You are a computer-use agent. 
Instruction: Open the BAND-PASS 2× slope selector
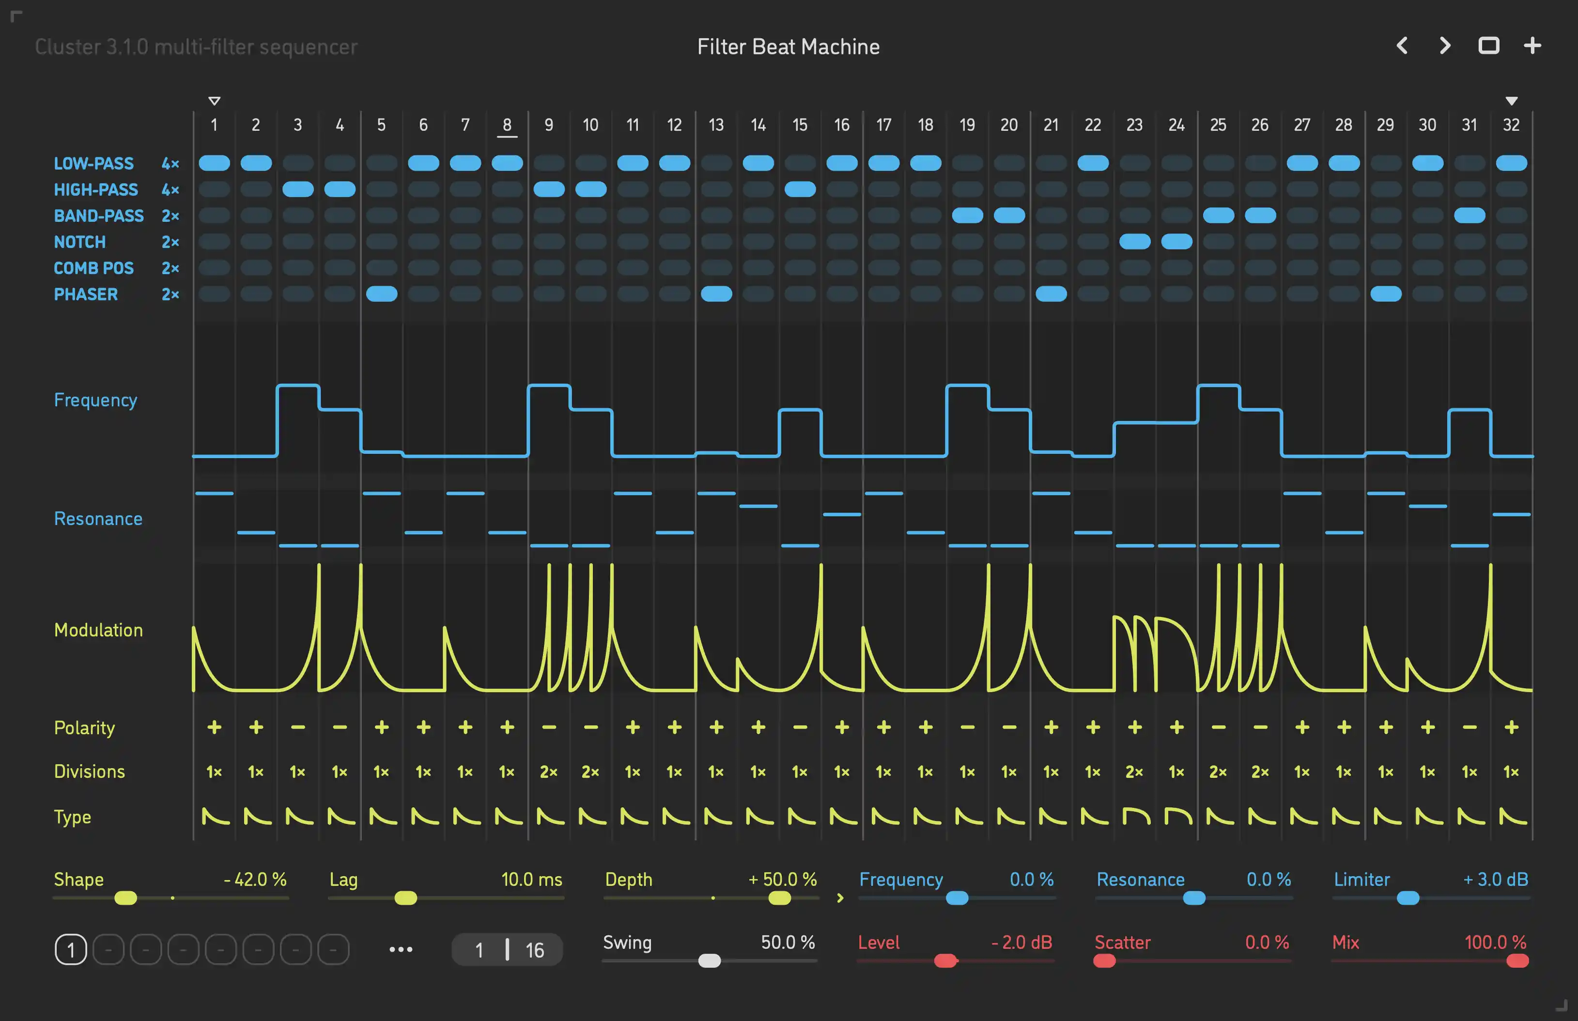(170, 216)
